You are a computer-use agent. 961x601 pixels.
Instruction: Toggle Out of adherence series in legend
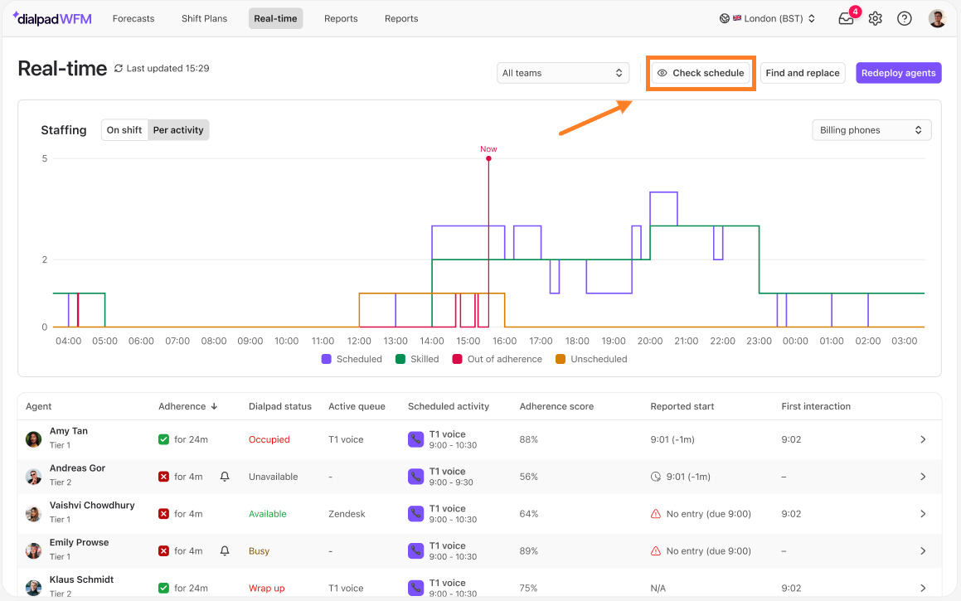497,359
